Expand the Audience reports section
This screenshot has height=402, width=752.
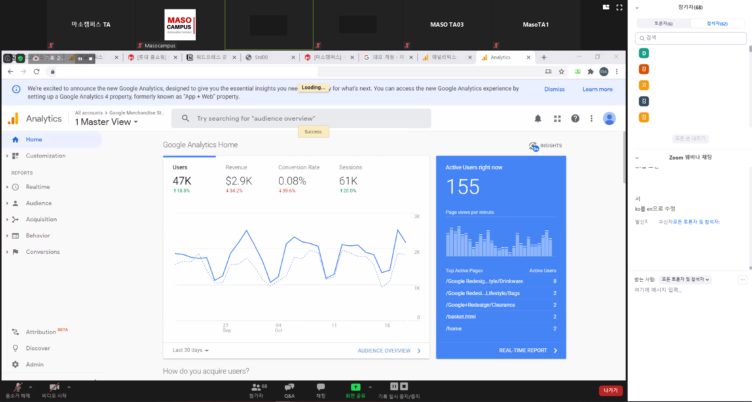(x=38, y=203)
